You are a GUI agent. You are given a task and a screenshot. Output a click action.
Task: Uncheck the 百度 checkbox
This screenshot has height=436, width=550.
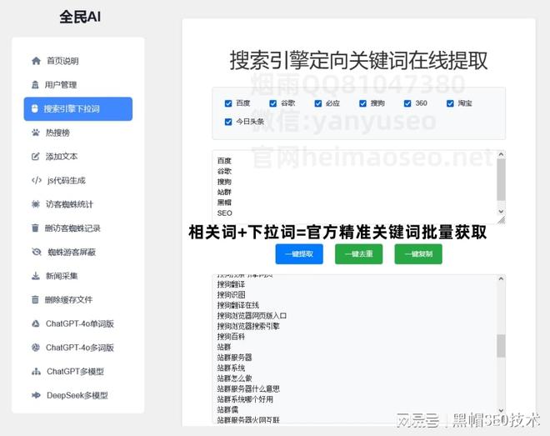228,103
